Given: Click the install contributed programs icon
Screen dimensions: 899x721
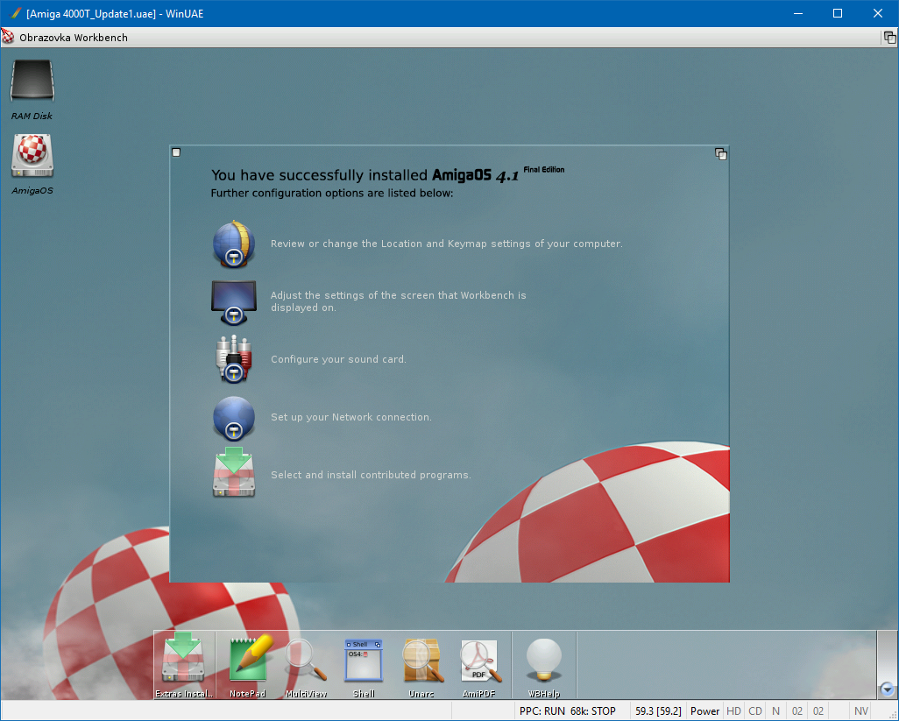Looking at the screenshot, I should pos(233,474).
